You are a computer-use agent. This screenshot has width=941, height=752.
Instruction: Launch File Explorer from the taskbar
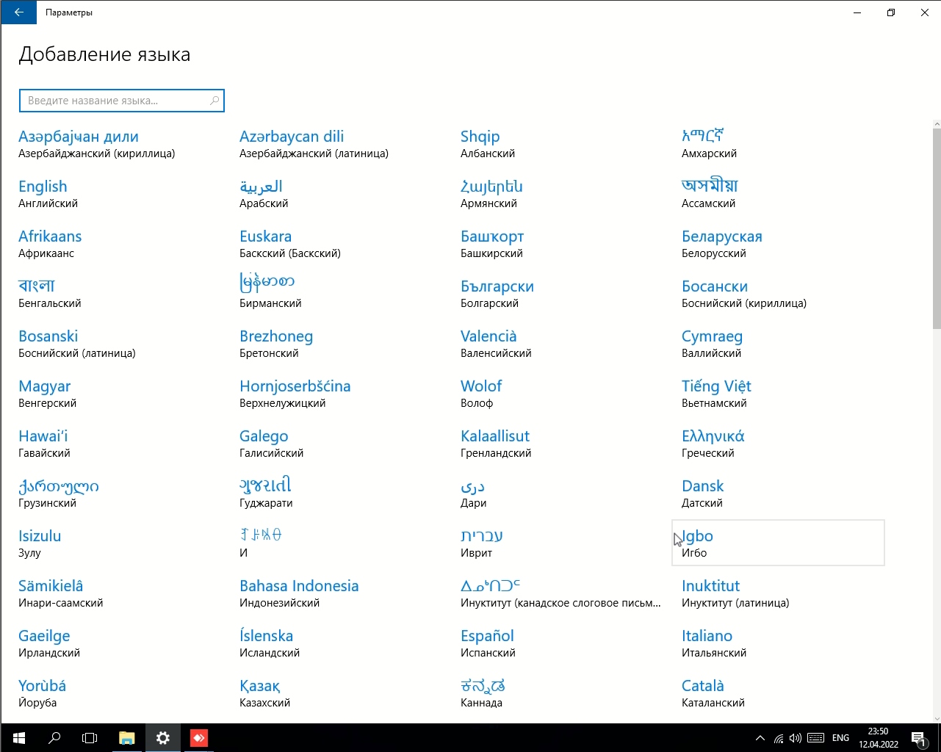click(127, 738)
